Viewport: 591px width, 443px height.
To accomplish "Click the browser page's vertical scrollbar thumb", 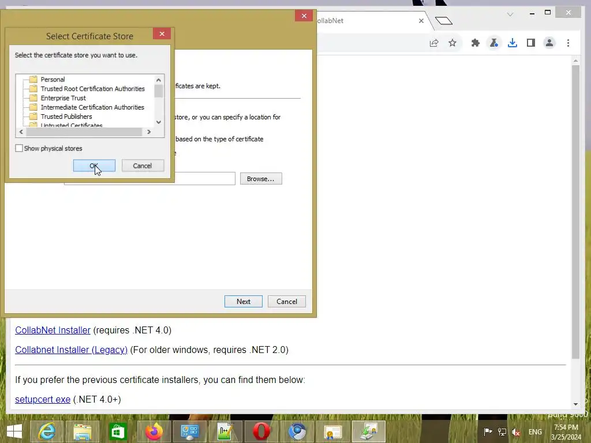I will [x=575, y=212].
